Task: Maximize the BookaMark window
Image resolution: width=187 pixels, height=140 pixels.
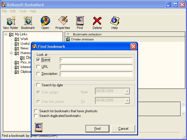Action: (175, 5)
